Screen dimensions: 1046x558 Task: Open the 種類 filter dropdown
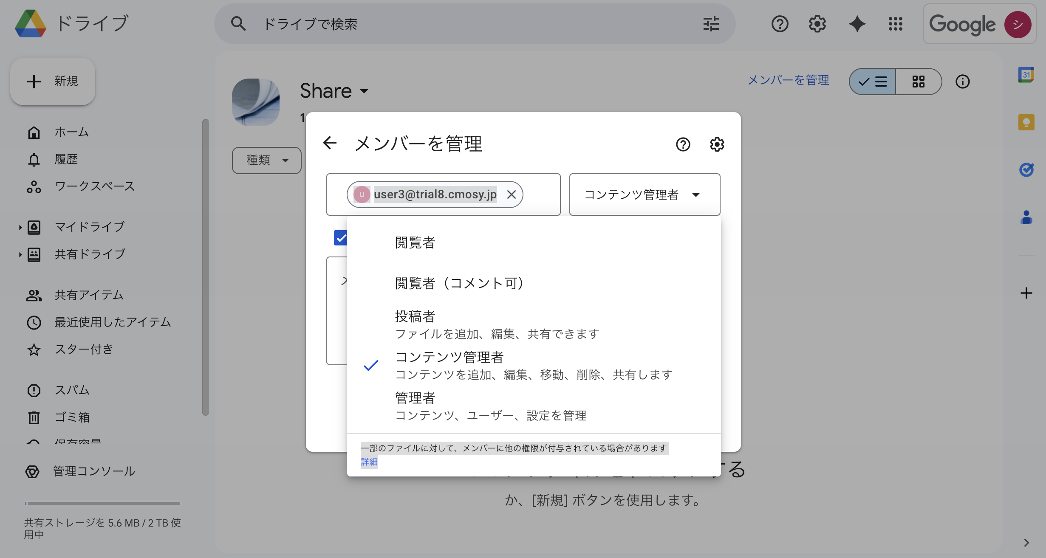click(267, 161)
